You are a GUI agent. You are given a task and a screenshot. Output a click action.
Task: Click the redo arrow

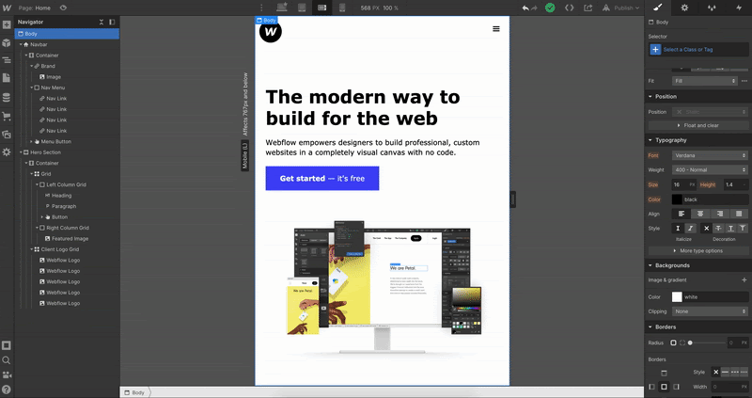[534, 8]
